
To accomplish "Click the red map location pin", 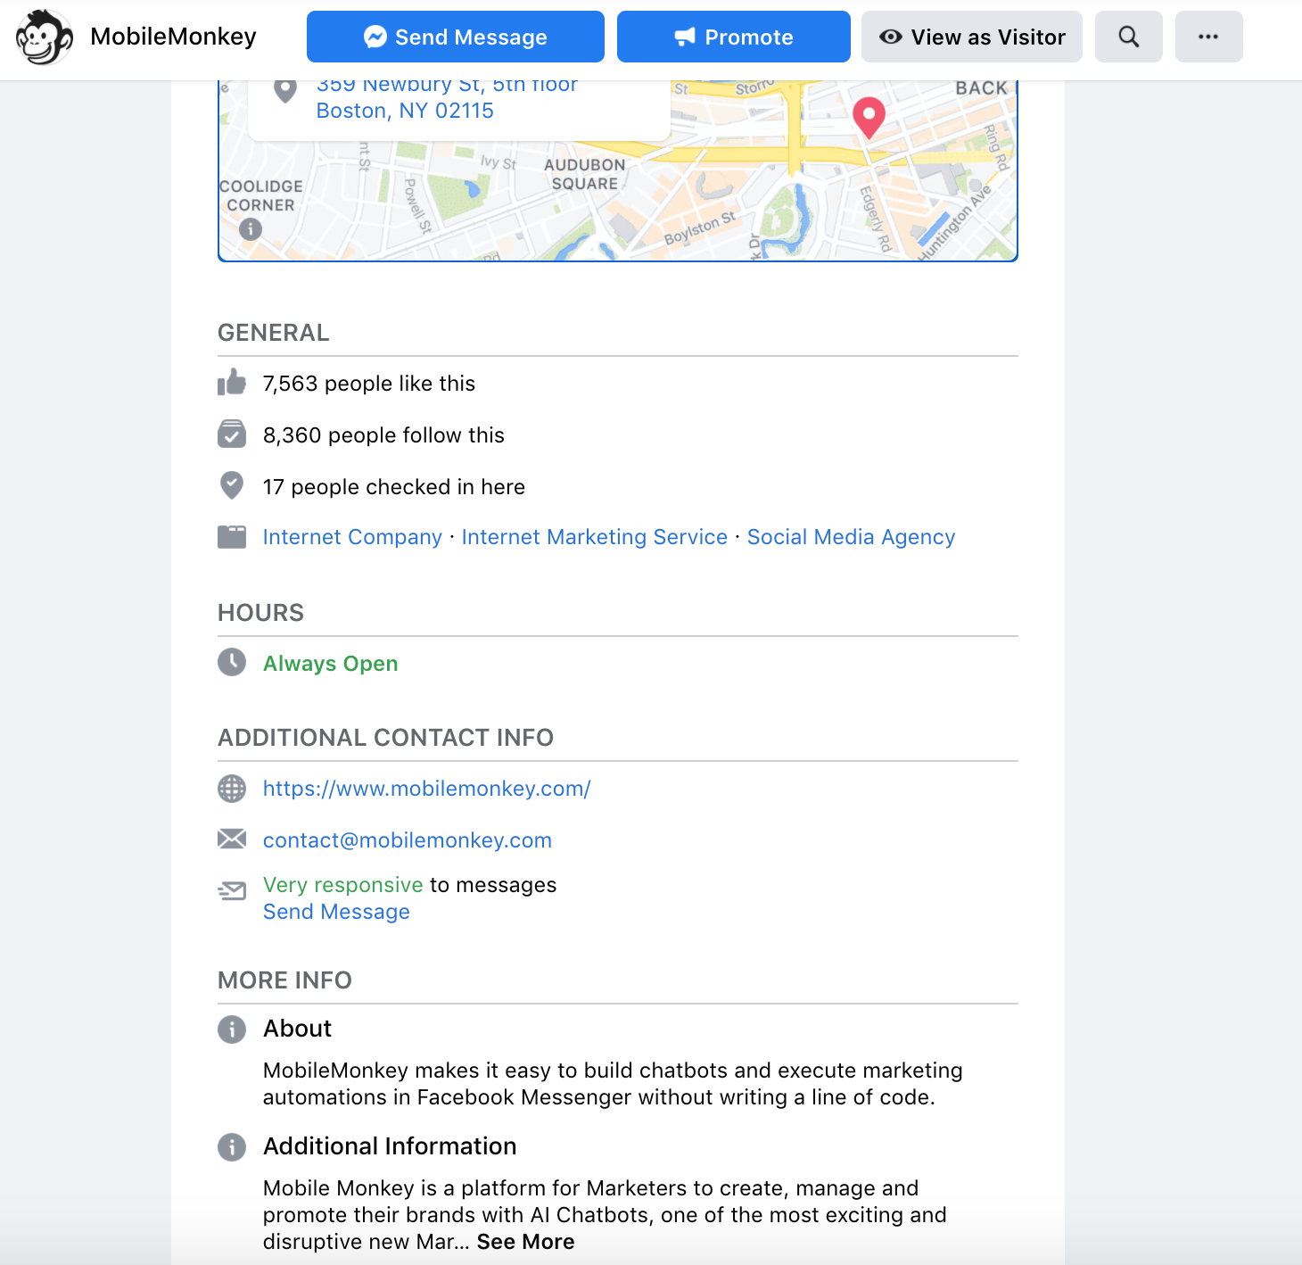I will tap(869, 118).
